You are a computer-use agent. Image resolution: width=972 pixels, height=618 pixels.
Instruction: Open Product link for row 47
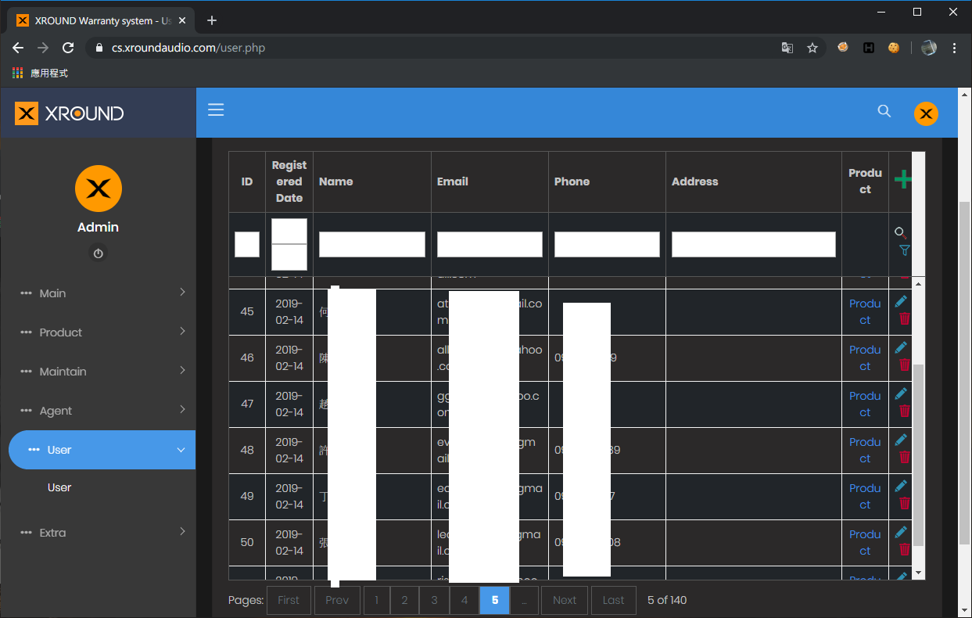point(865,404)
